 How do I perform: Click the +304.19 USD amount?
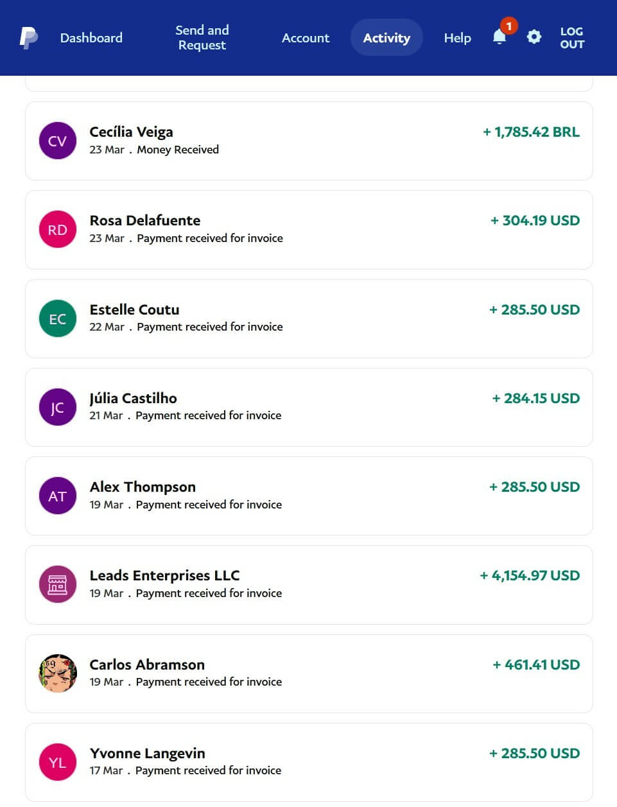[x=535, y=221]
